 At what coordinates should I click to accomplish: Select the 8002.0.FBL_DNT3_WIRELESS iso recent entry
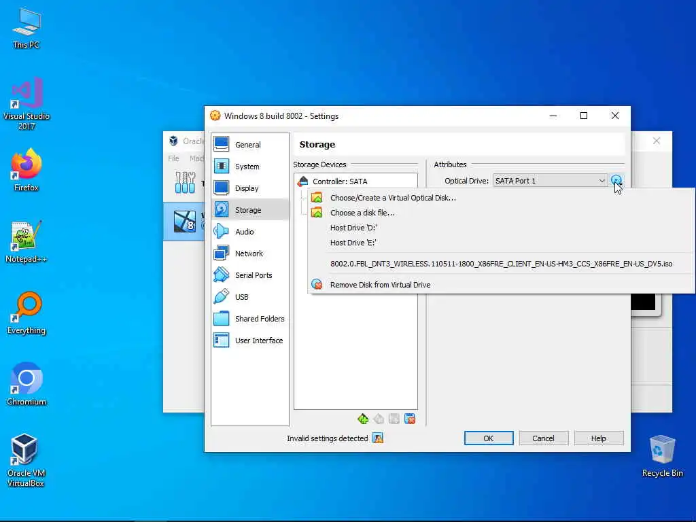coord(501,264)
